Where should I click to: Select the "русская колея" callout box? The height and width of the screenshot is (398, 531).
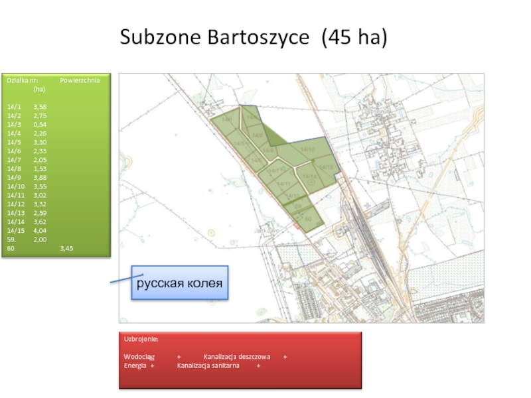click(180, 283)
